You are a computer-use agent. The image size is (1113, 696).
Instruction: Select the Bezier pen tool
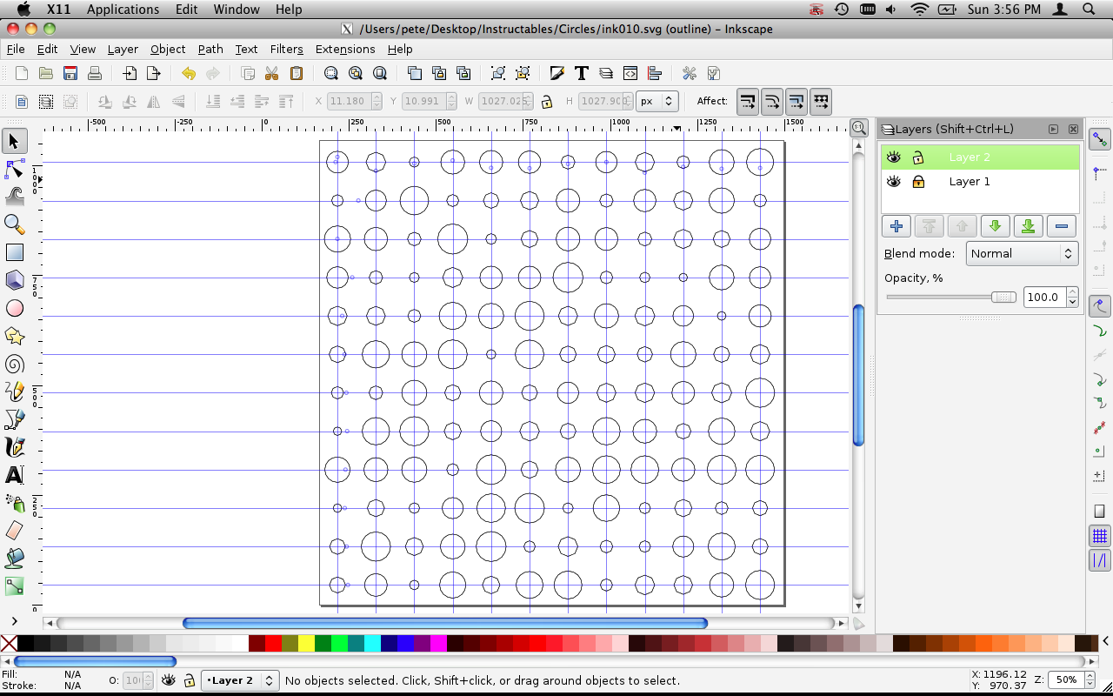point(14,419)
